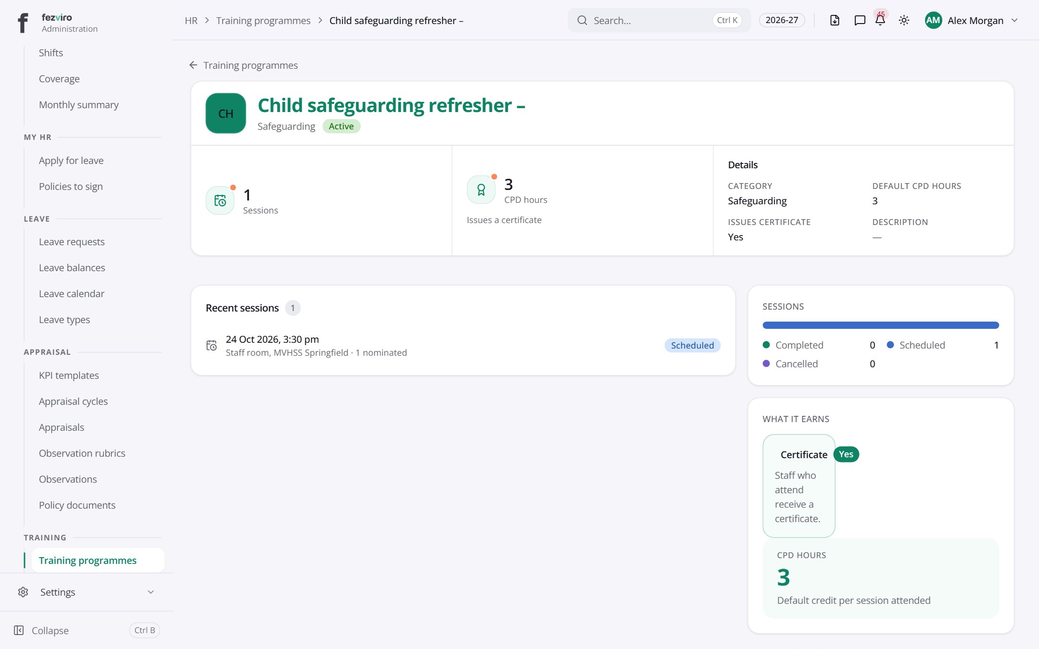
Task: Go to KPI templates
Action: pyautogui.click(x=69, y=375)
